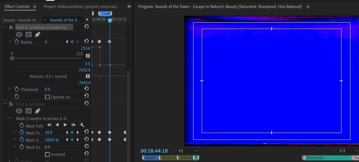Switch to the Project: Videocassettes tab

click(81, 6)
